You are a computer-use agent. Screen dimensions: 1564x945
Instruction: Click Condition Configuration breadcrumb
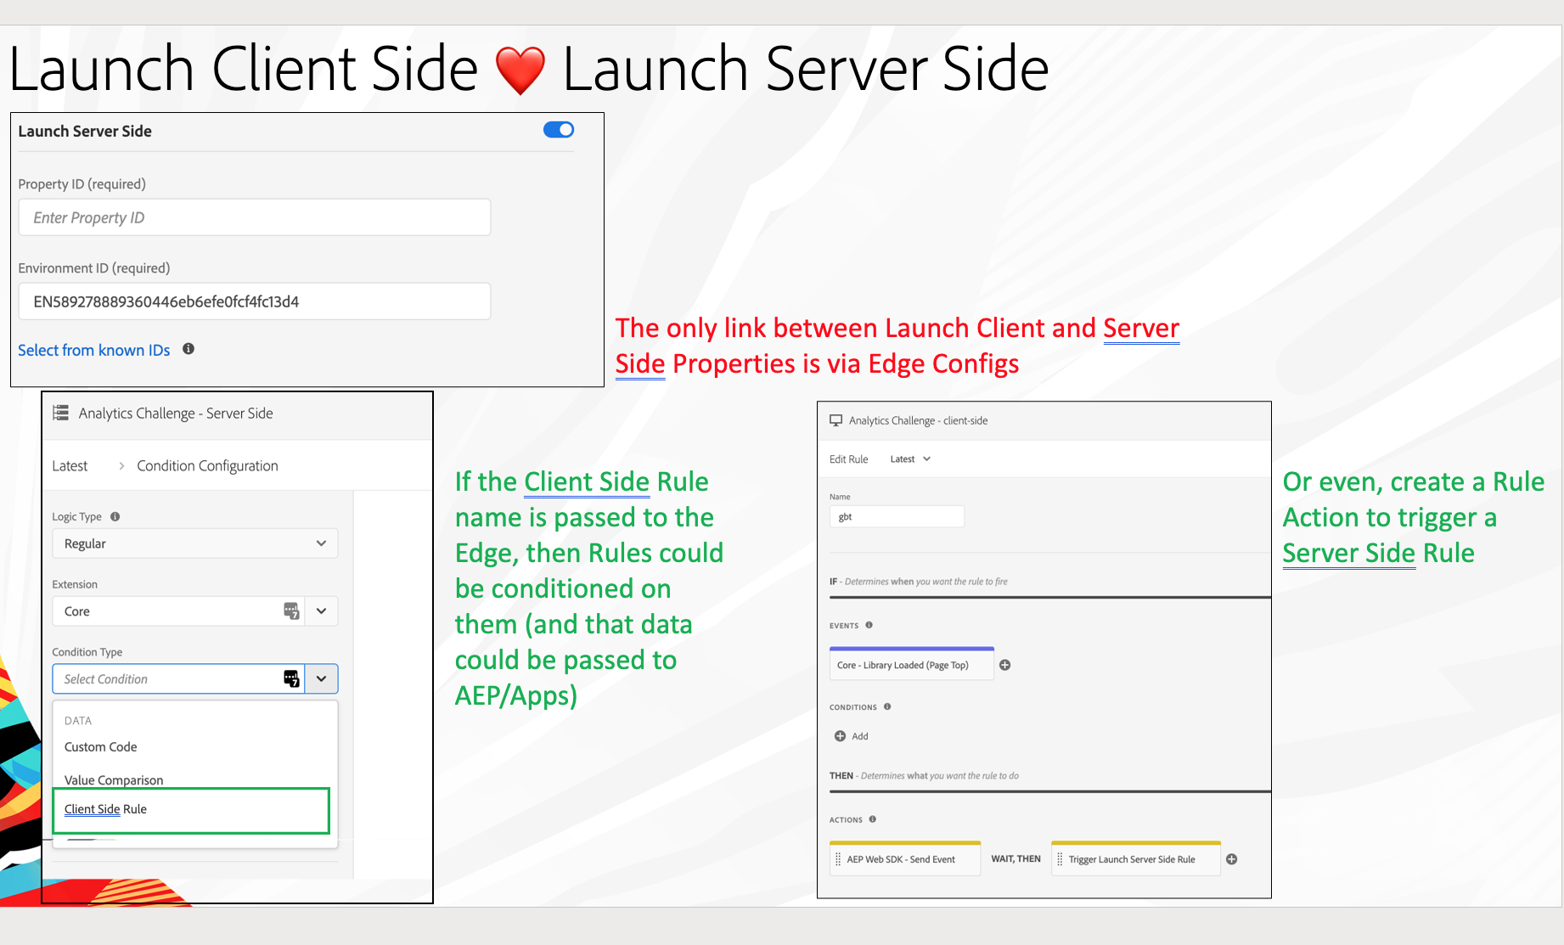point(207,465)
